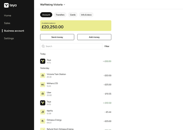
Task: Switch to the Transfers tab
Action: [60, 15]
